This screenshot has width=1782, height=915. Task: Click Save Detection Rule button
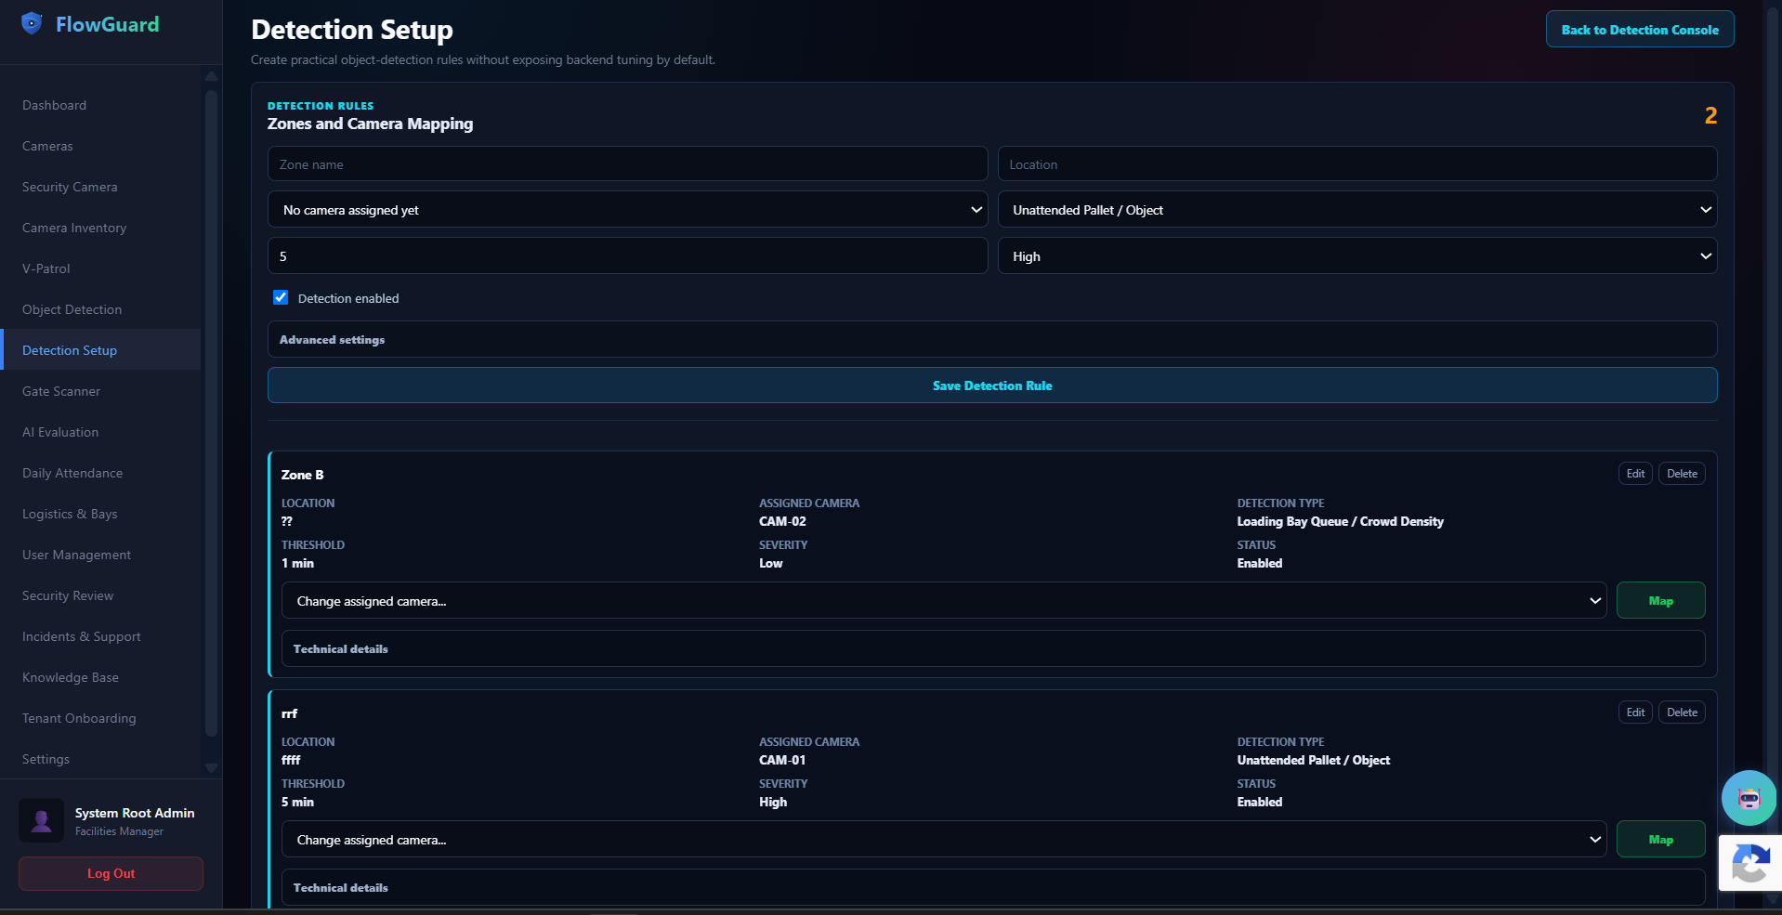[992, 386]
